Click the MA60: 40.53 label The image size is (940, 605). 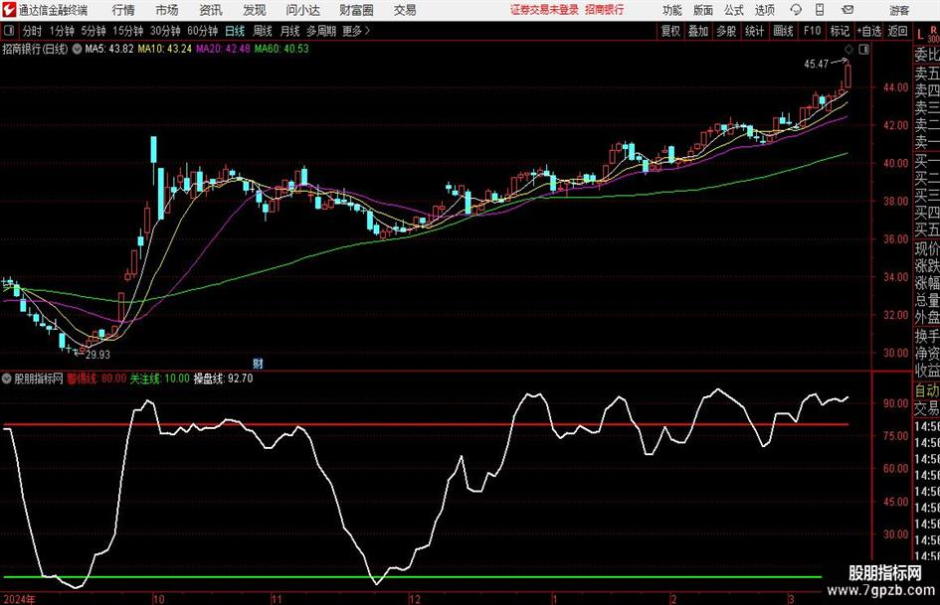click(x=282, y=49)
